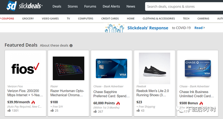Select the CREDIT CARDS category tab

pyautogui.click(x=110, y=19)
